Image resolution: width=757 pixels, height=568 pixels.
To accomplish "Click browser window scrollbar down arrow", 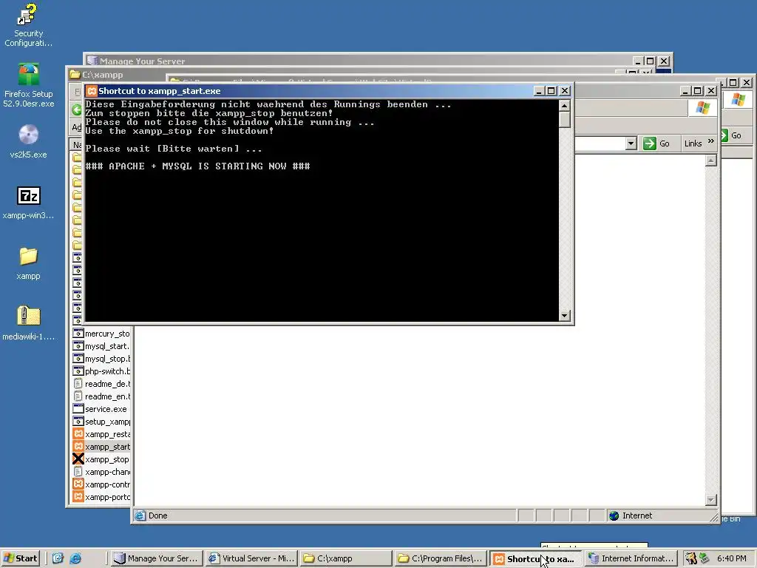I will click(x=710, y=500).
